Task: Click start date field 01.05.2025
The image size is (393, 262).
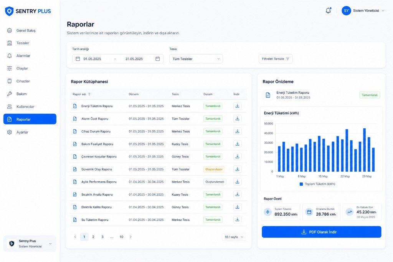Action: 92,59
